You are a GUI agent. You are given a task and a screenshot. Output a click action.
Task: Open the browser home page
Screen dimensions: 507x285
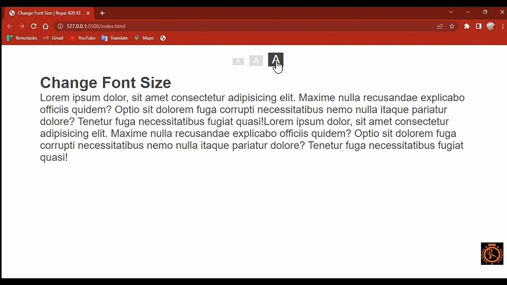(x=46, y=26)
